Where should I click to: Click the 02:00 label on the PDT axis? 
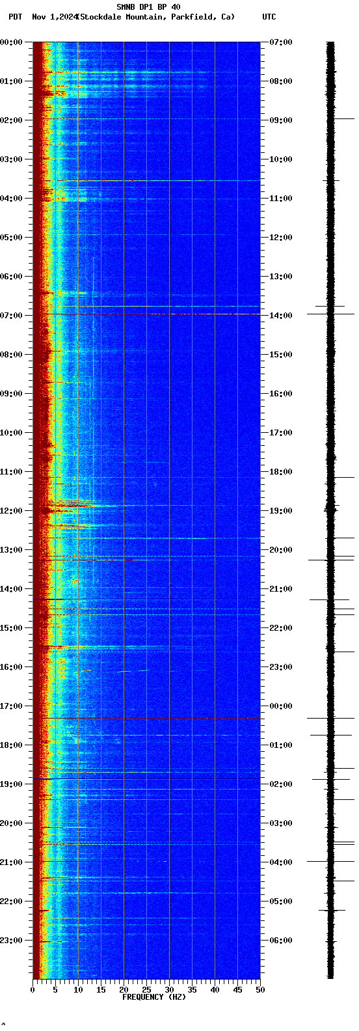(11, 120)
